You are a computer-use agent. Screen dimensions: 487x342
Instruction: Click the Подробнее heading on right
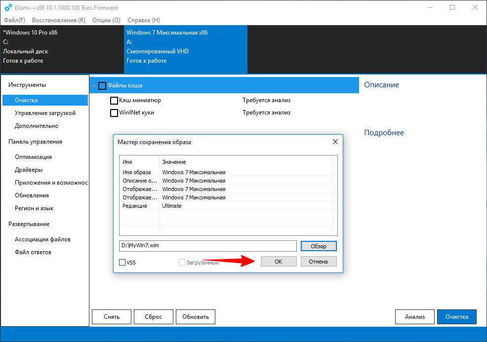(x=384, y=133)
